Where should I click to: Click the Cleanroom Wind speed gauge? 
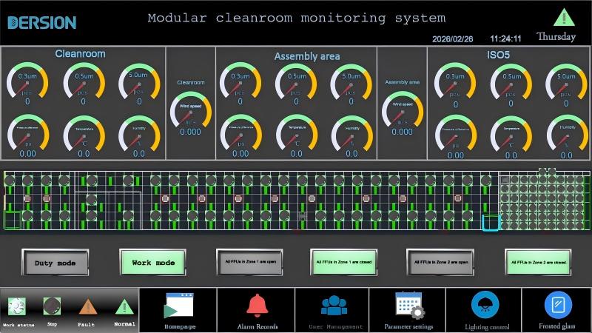pyautogui.click(x=190, y=110)
